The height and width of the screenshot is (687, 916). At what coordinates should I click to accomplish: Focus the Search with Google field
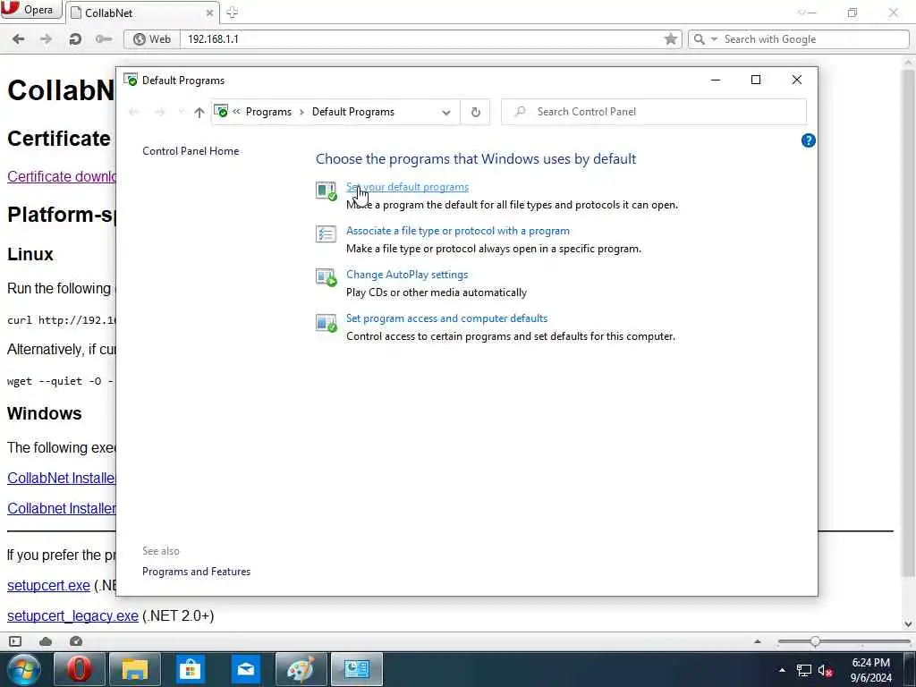click(x=814, y=39)
